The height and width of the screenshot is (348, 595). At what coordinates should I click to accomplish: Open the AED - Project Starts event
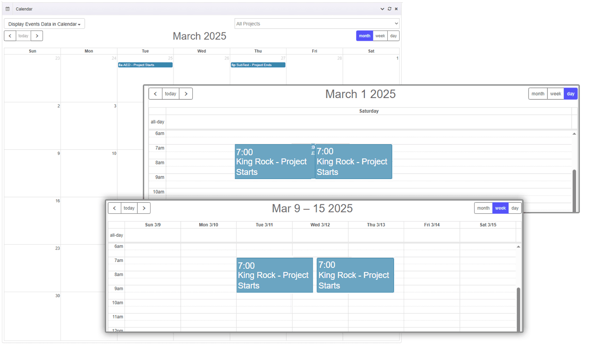145,65
